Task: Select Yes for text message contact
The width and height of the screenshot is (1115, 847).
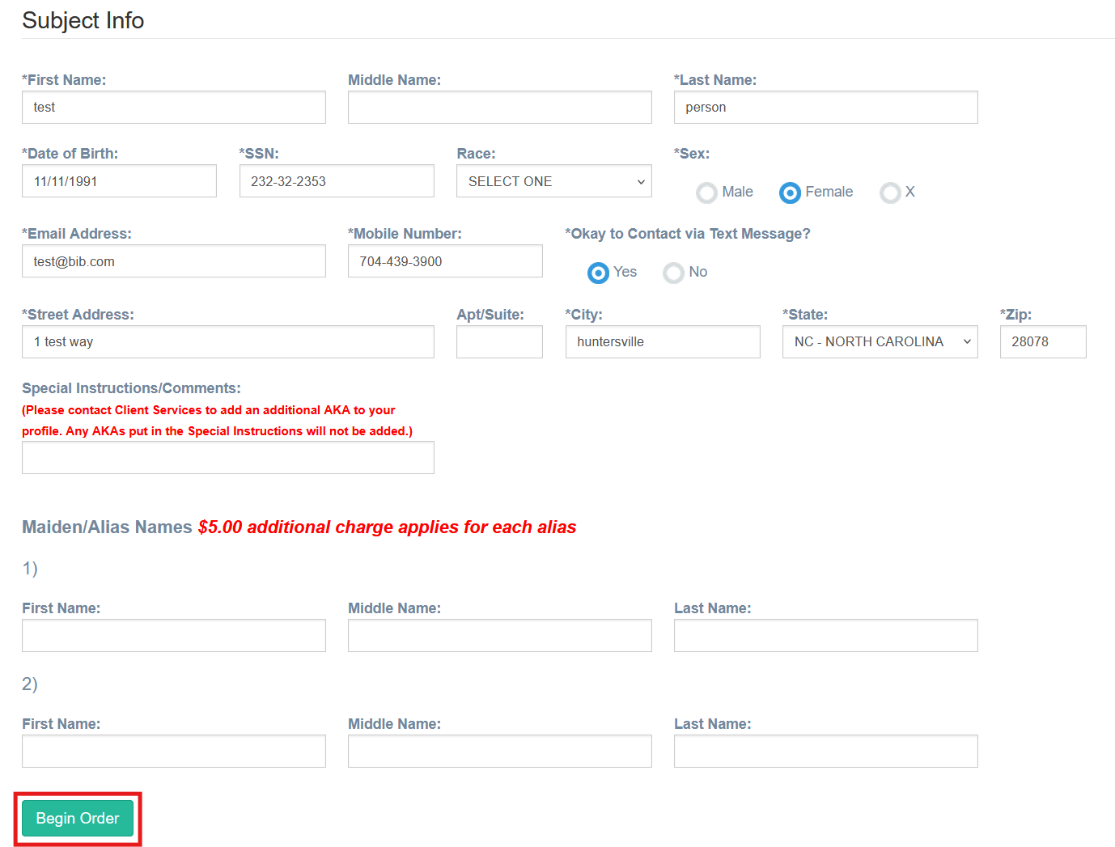Action: click(598, 273)
